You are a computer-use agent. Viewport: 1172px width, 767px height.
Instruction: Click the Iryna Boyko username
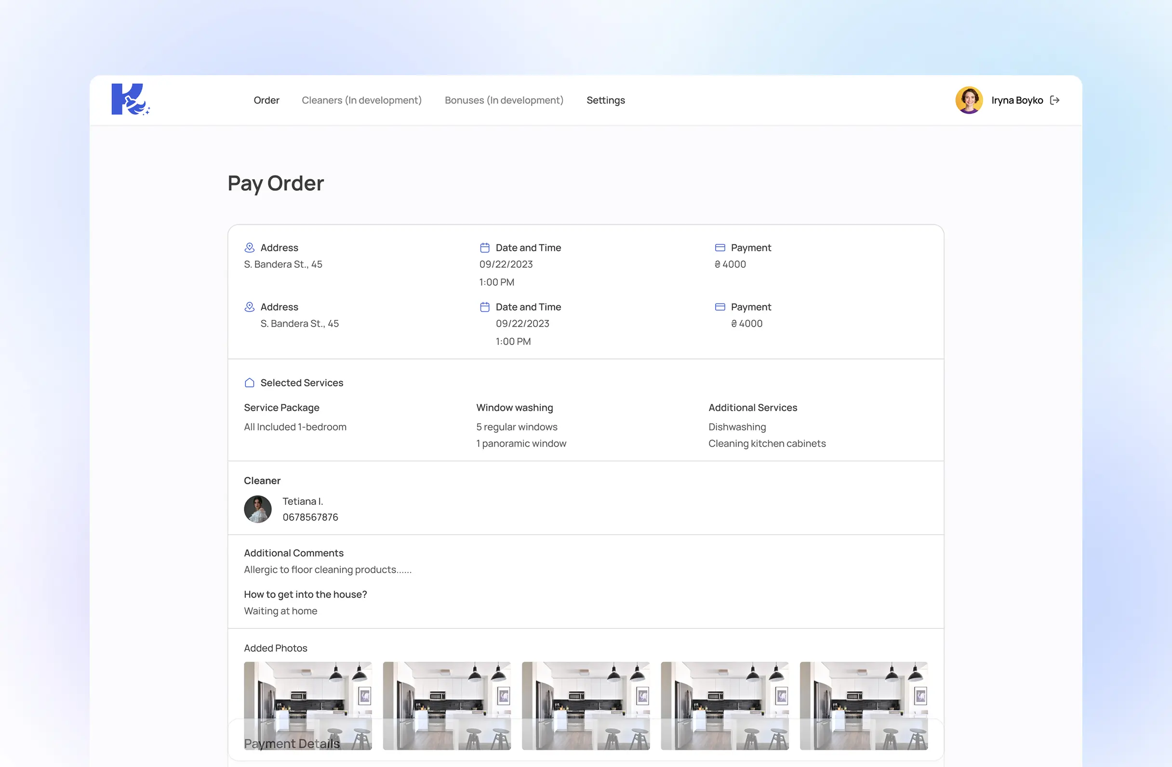coord(1017,100)
